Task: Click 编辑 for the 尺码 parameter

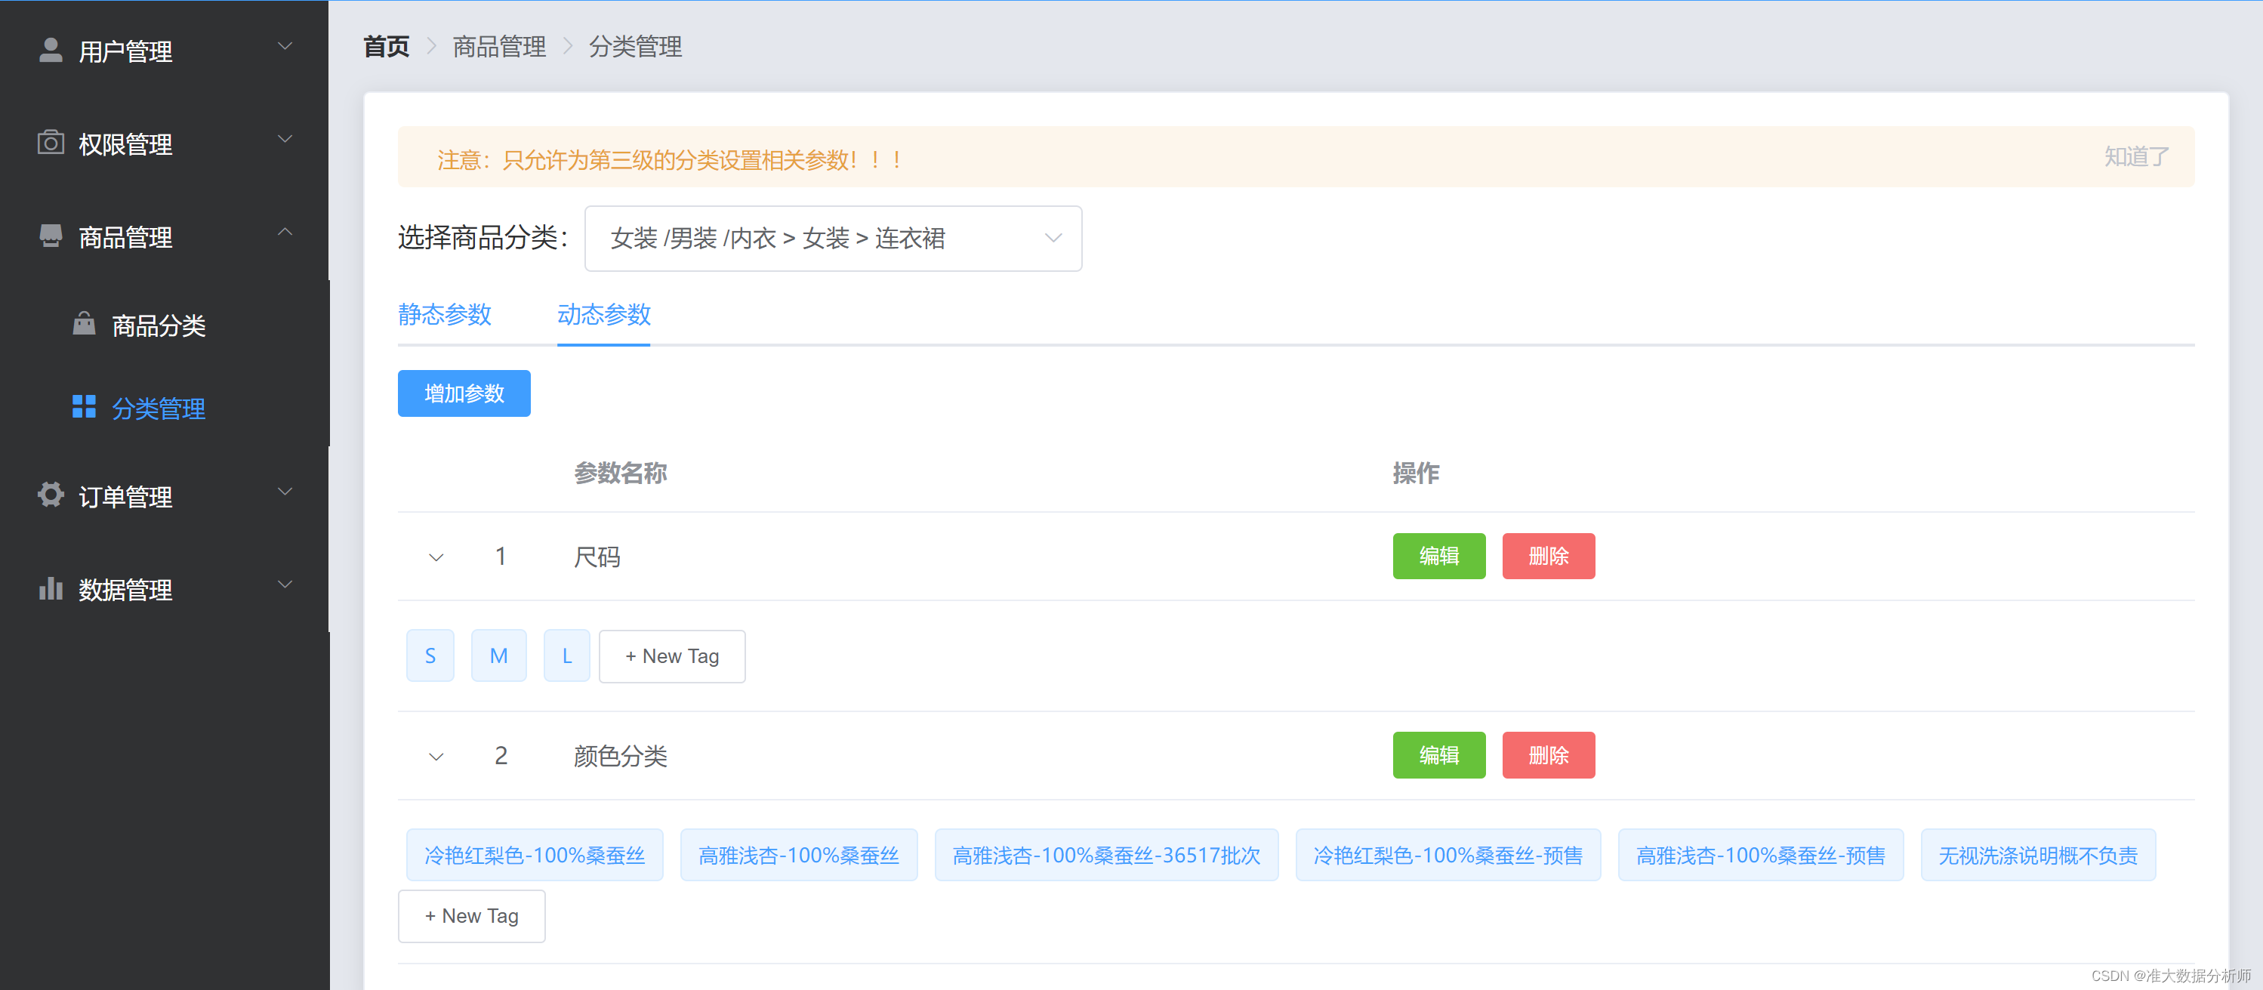Action: click(1438, 556)
